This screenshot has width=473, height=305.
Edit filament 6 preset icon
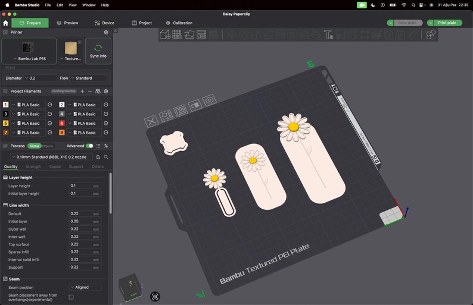point(106,123)
